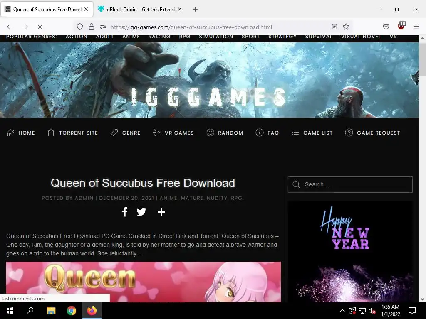Click the search magnifier icon in sidebar
Viewport: 426px width, 319px height.
(296, 184)
